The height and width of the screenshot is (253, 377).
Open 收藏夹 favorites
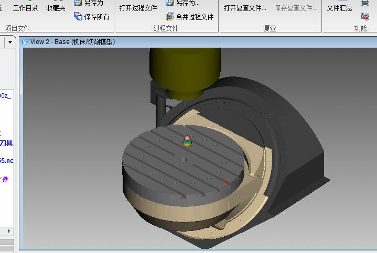[56, 8]
